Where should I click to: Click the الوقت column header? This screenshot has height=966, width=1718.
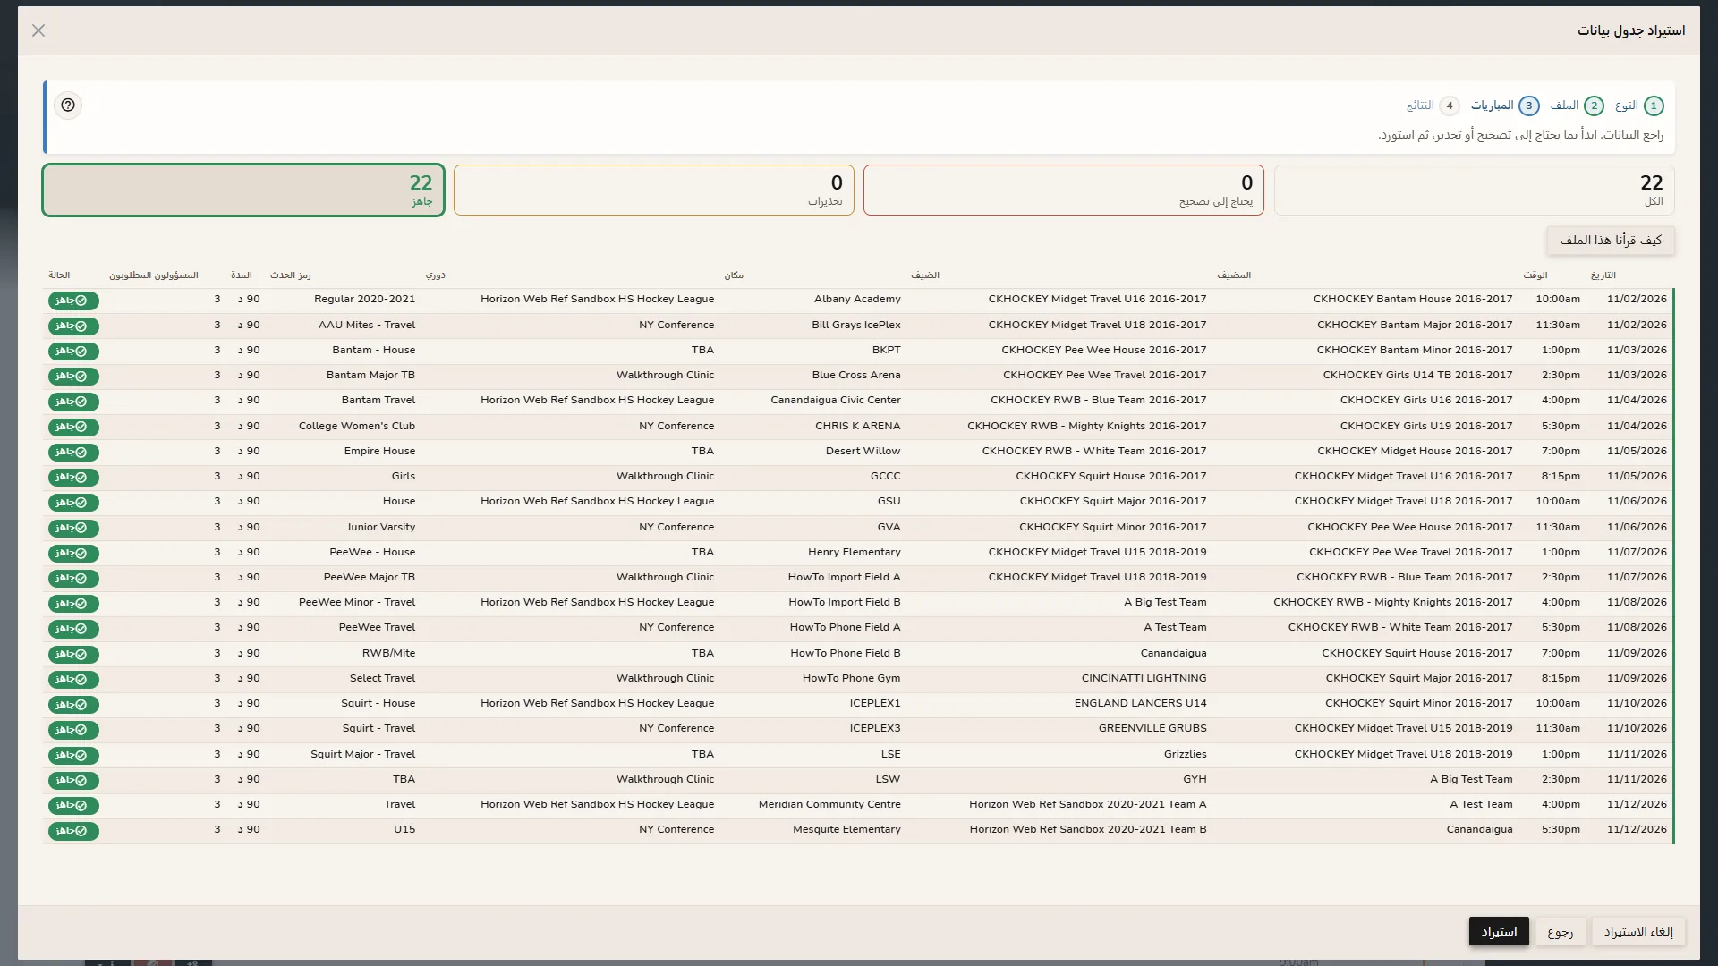tap(1535, 275)
